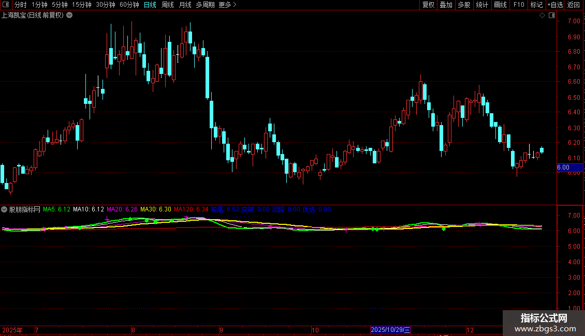Click the 前高: 6.52 value label
The image size is (585, 336).
225,209
